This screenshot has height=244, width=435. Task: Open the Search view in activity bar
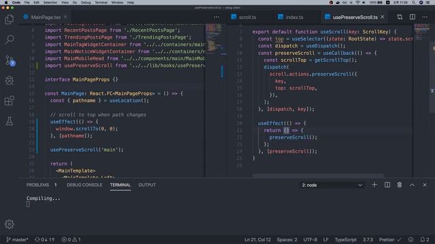10,39
